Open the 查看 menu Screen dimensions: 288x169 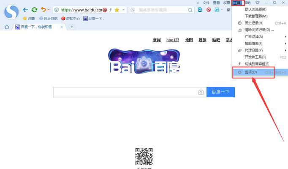click(216, 3)
